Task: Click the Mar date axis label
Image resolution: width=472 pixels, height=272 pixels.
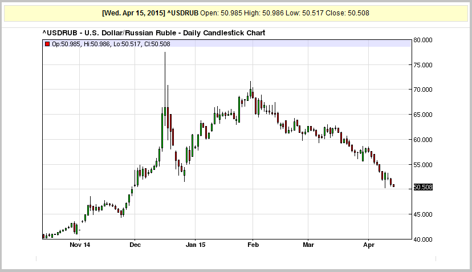Action: pyautogui.click(x=308, y=245)
